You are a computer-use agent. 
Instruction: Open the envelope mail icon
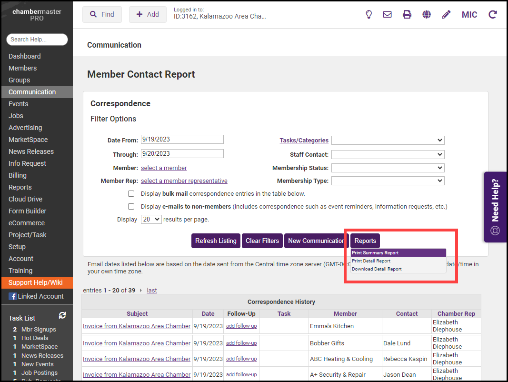[388, 14]
